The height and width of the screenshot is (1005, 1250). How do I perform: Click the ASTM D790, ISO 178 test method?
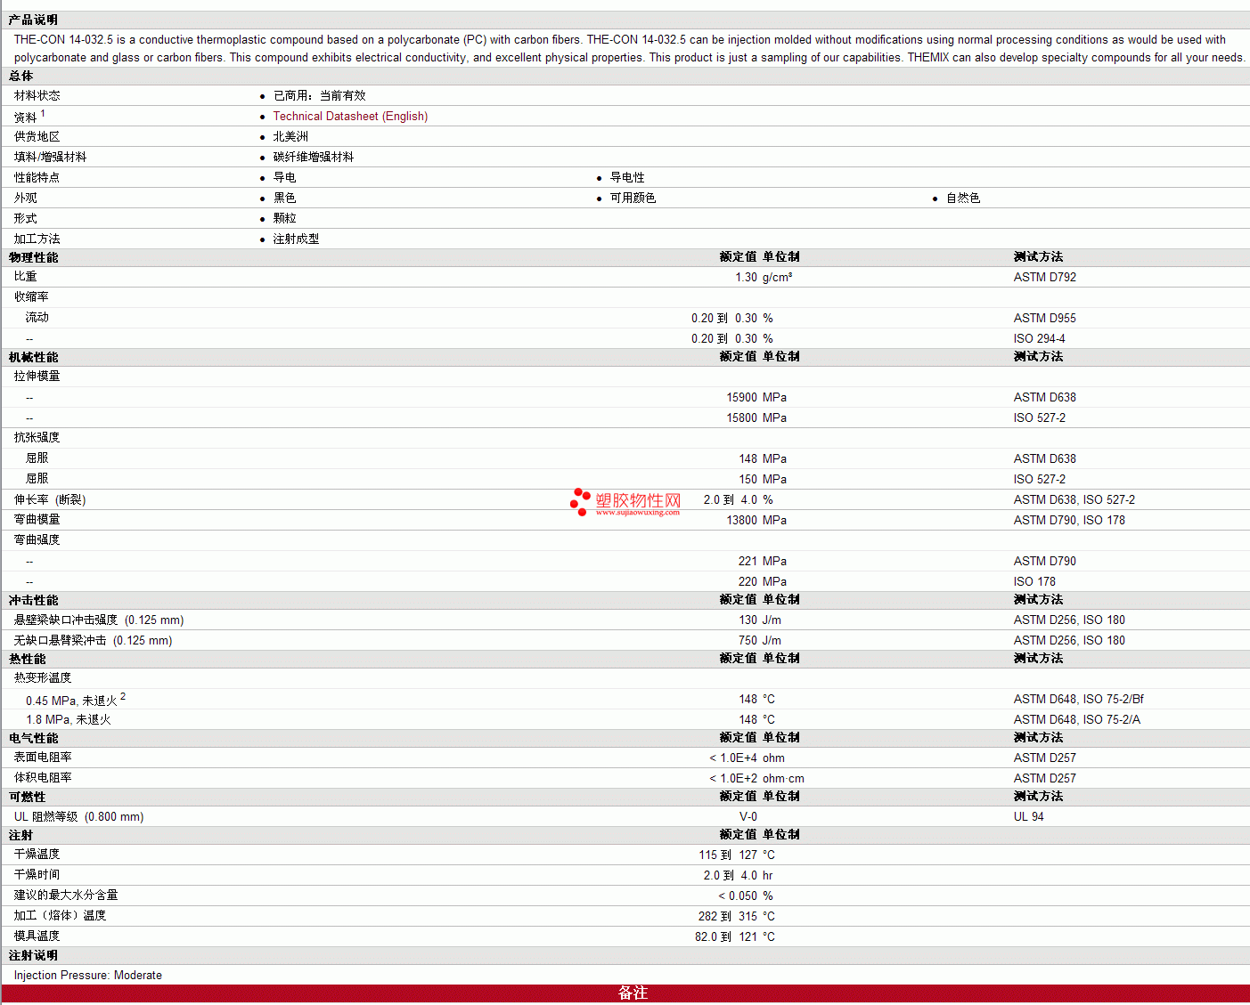[x=1069, y=521]
